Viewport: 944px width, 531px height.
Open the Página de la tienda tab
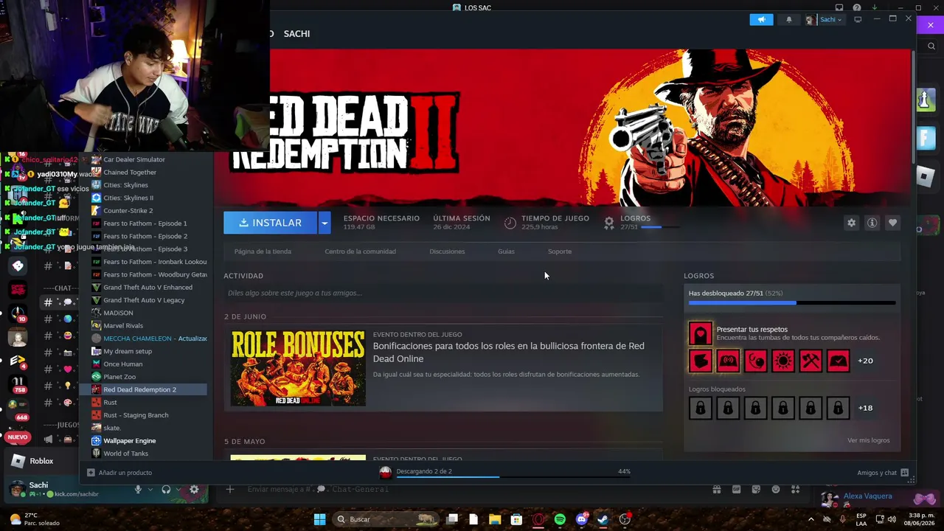coord(263,251)
